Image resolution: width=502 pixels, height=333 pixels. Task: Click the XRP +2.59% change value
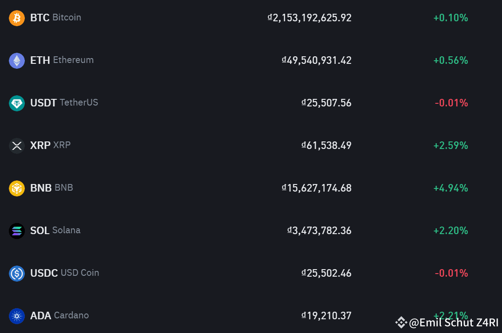click(451, 145)
